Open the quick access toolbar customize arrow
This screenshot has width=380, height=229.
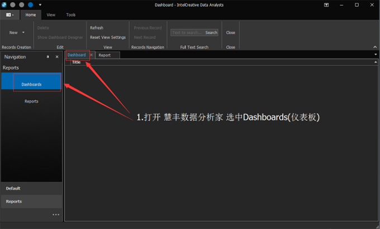pos(40,4)
